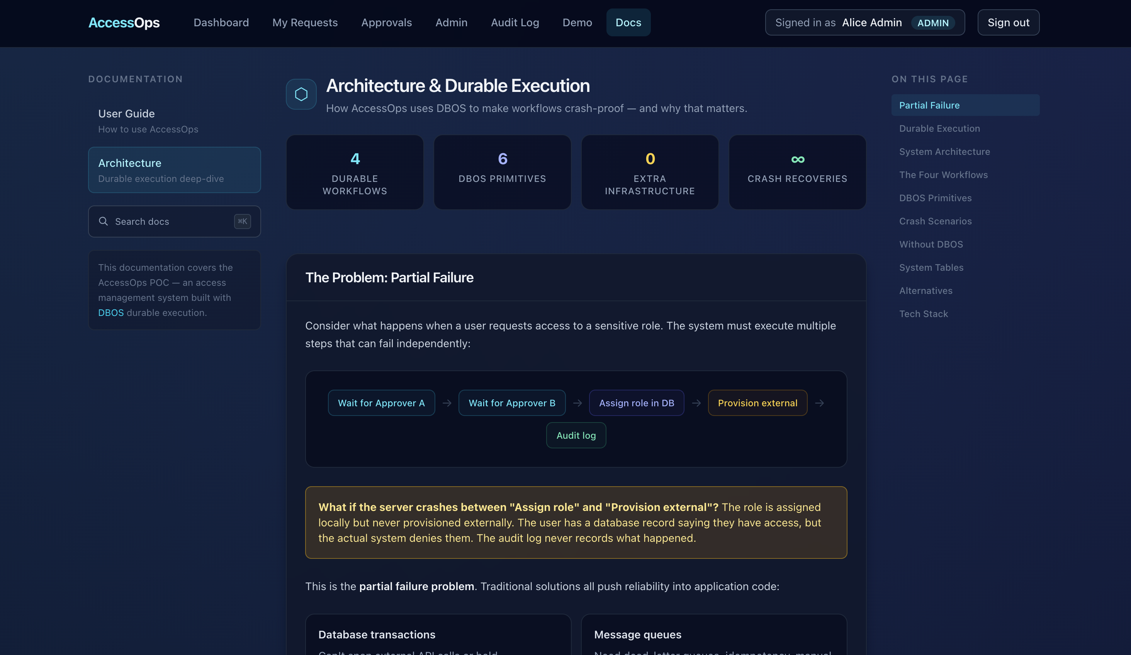This screenshot has width=1131, height=655.
Task: Click the ADMIN role badge next to Alice Admin
Action: [x=932, y=23]
